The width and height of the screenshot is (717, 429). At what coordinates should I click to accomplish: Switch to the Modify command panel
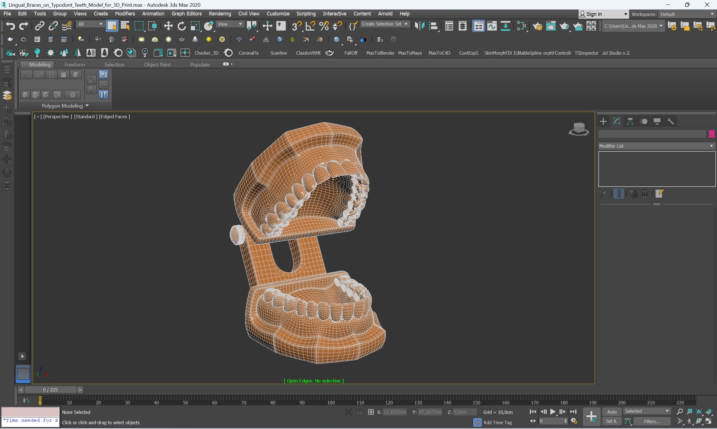617,121
